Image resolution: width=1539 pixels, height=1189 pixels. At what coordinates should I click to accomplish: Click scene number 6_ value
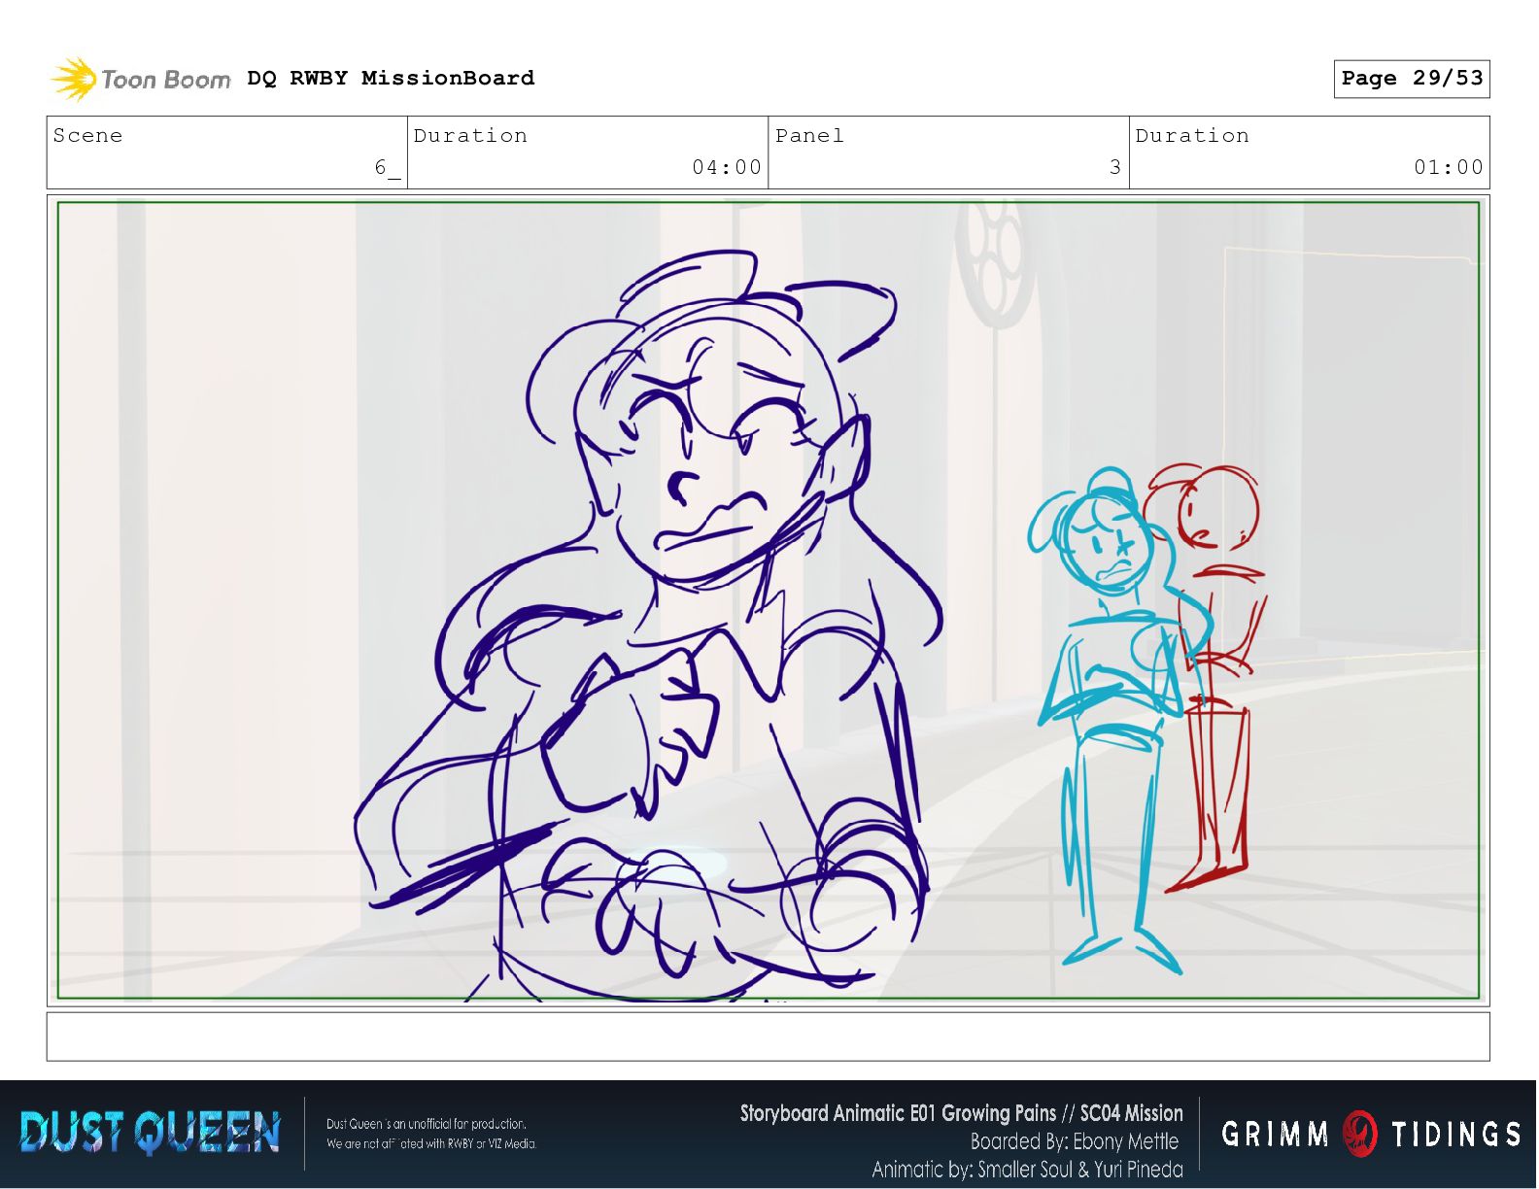pyautogui.click(x=388, y=168)
